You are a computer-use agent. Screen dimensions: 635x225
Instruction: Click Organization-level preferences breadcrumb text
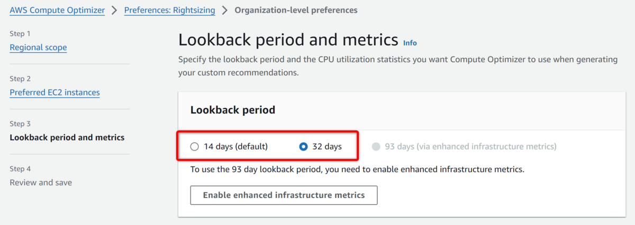coord(296,10)
